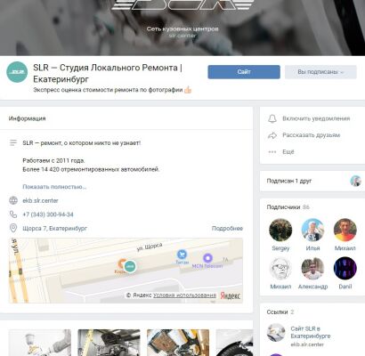365x356 pixels.
Task: Click the MCN Telecom map marker
Action: (207, 258)
